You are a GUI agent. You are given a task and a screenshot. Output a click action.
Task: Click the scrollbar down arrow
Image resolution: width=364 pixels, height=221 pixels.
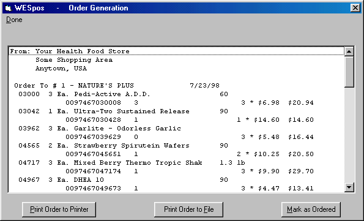[349, 187]
